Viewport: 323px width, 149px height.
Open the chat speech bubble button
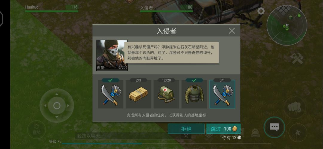click(x=274, y=127)
